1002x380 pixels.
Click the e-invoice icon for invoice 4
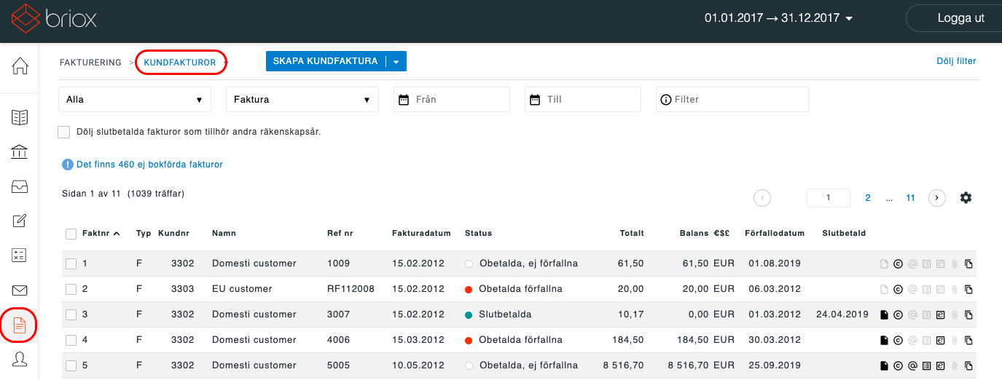point(941,340)
